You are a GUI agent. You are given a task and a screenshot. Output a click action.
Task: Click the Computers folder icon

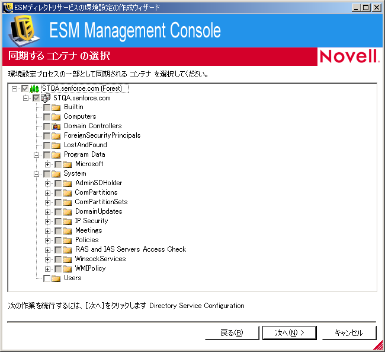[x=56, y=117]
